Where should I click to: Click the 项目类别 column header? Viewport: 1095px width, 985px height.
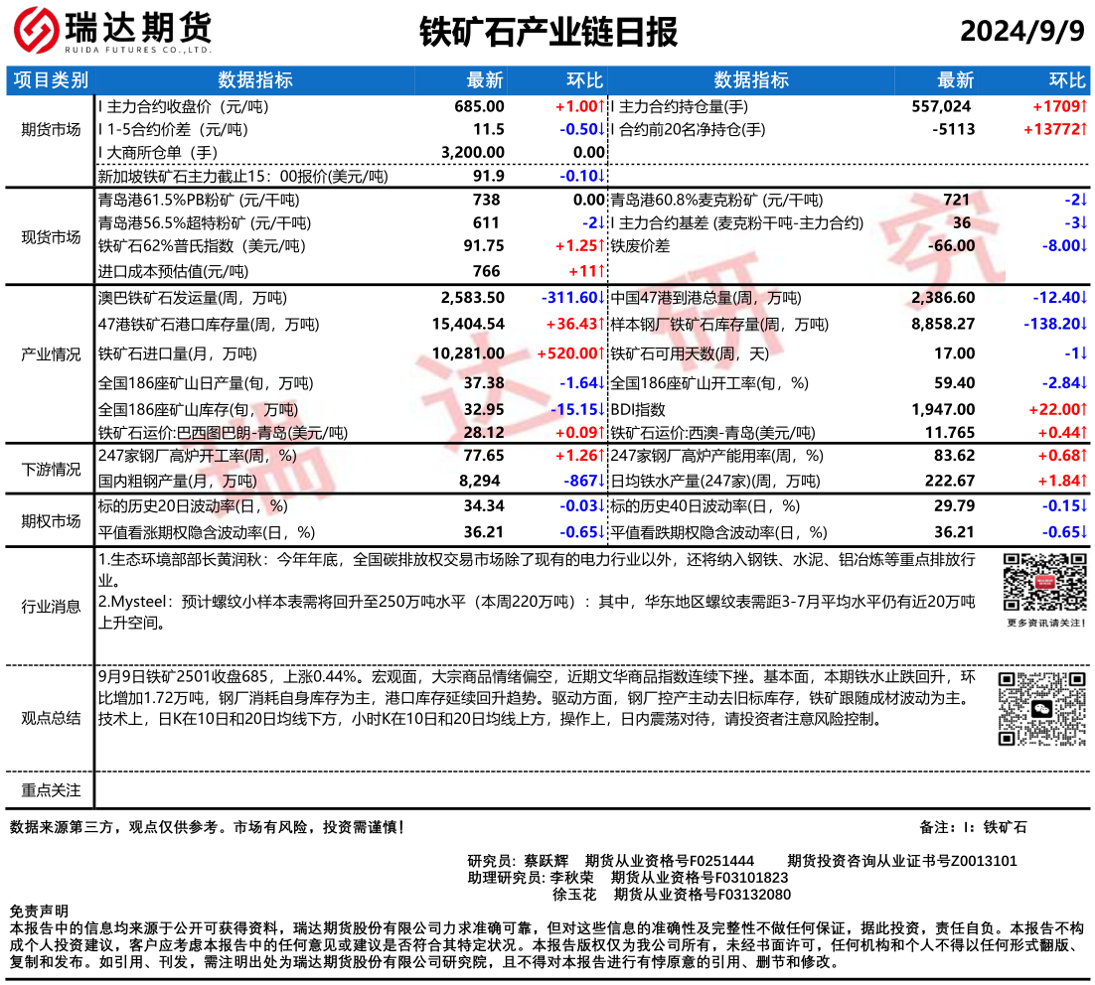[x=51, y=80]
